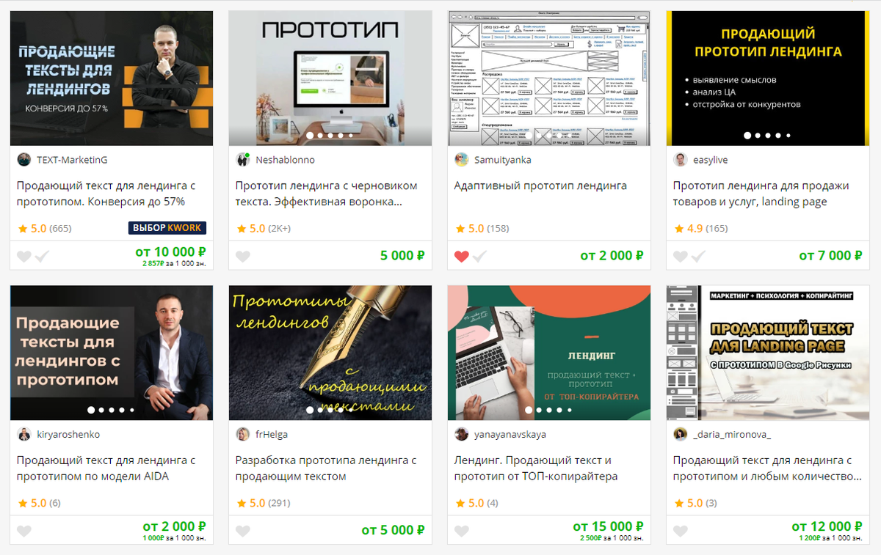
Task: Click the heart icon on frHelga listing
Action: [x=243, y=531]
